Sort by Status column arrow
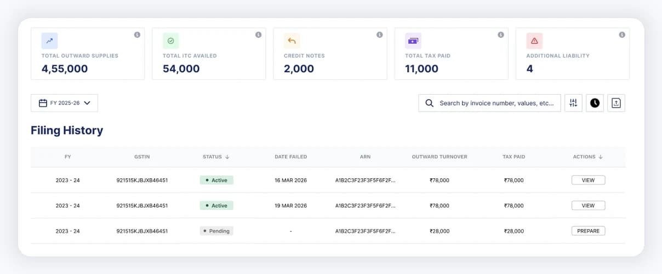 (227, 157)
